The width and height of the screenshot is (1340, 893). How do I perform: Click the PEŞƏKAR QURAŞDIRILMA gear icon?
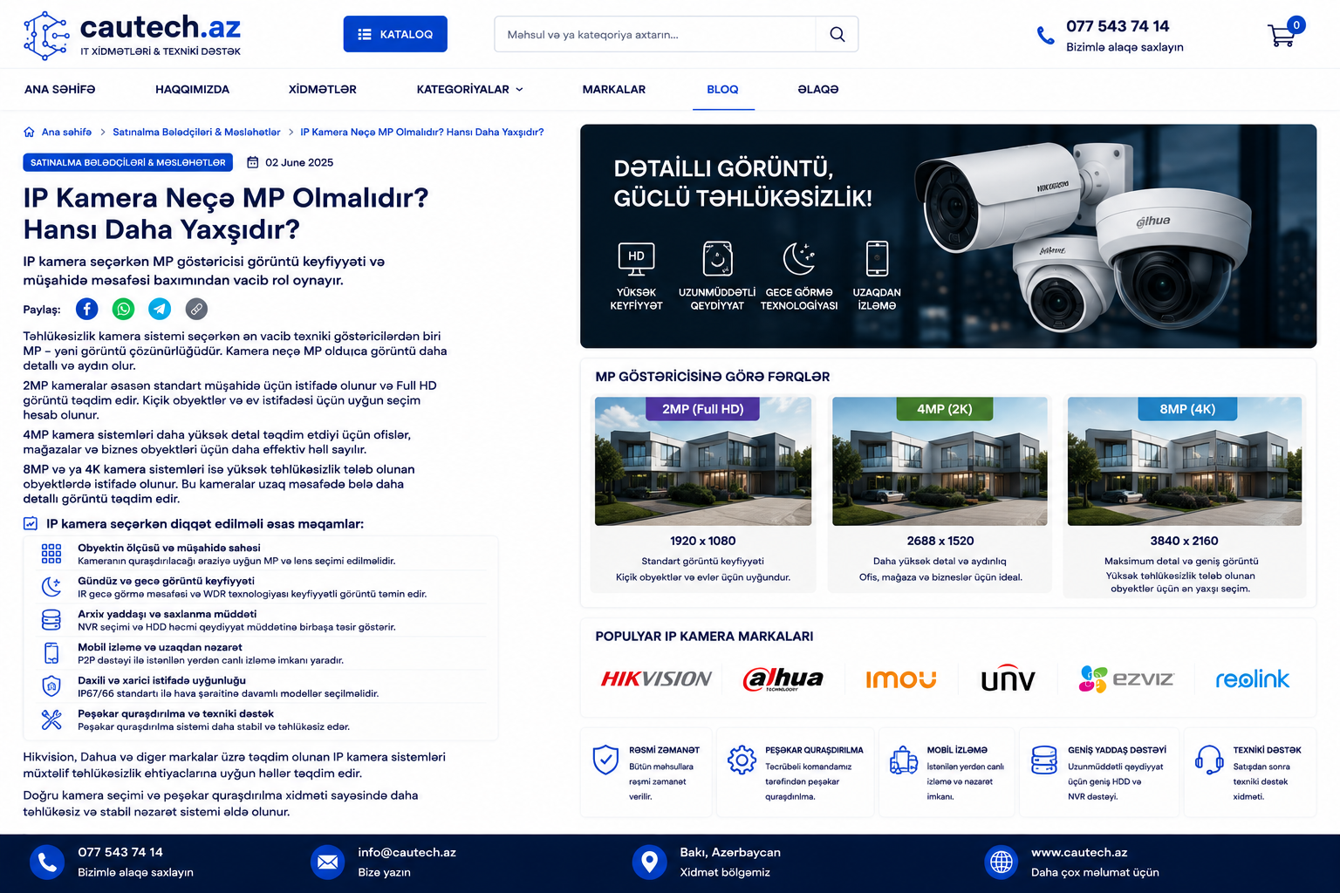coord(742,760)
